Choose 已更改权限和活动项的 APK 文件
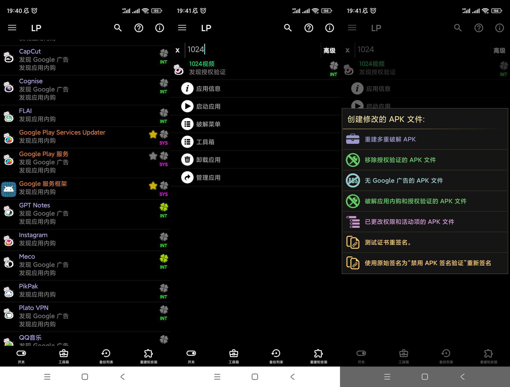 click(x=425, y=222)
